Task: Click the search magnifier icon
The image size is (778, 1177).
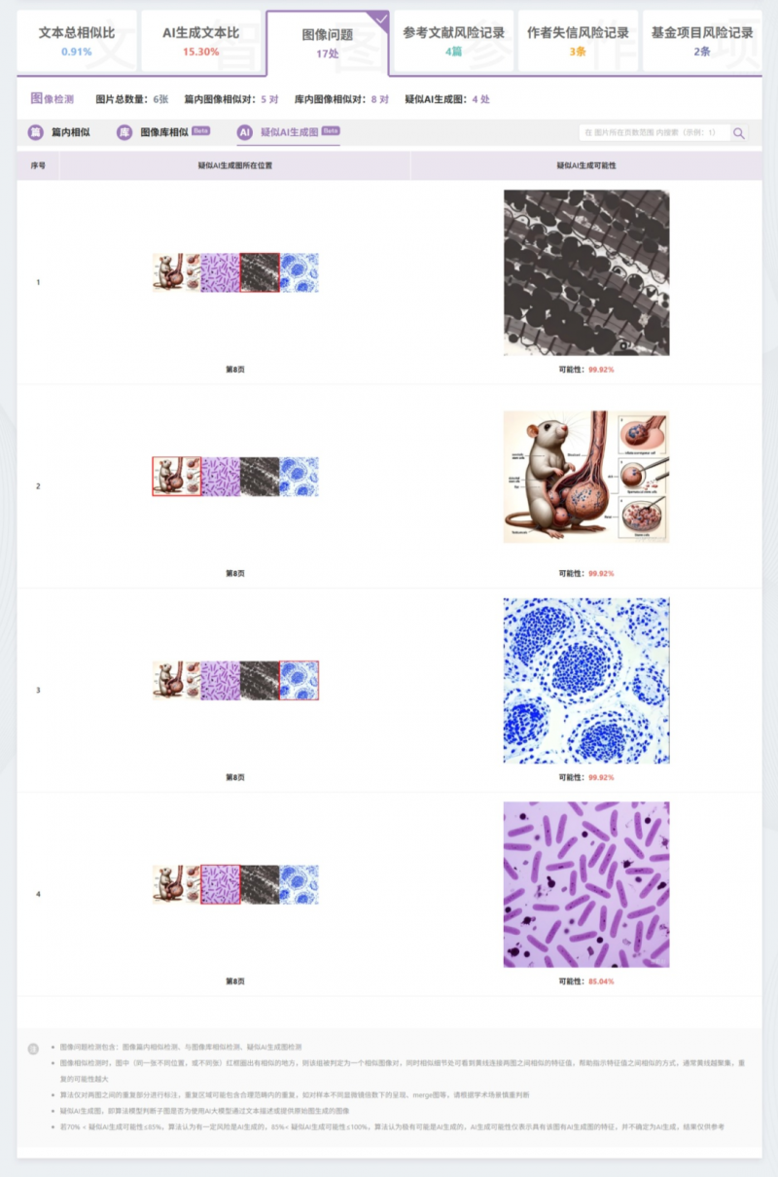Action: coord(739,132)
